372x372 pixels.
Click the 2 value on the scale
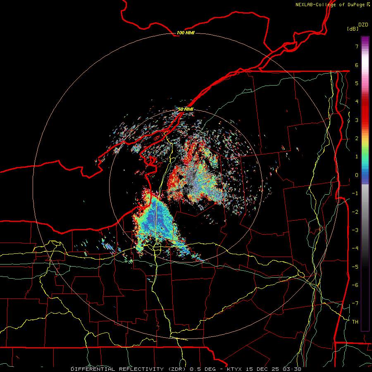tap(357, 138)
